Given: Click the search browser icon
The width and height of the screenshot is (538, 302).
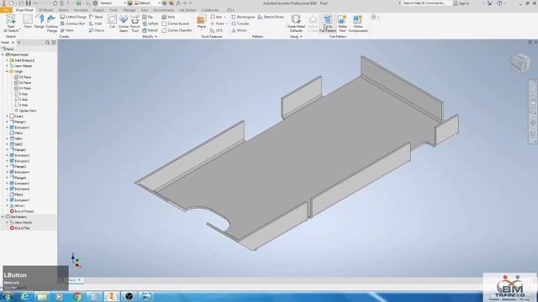Looking at the screenshot, I should [48, 43].
